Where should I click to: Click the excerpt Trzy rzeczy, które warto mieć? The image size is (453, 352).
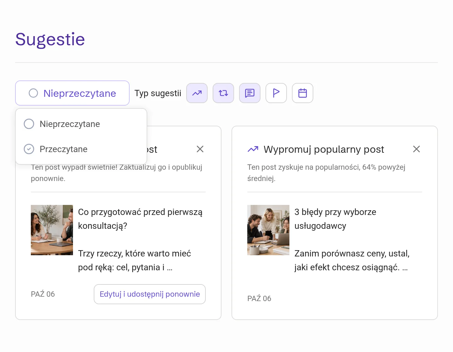[135, 260]
